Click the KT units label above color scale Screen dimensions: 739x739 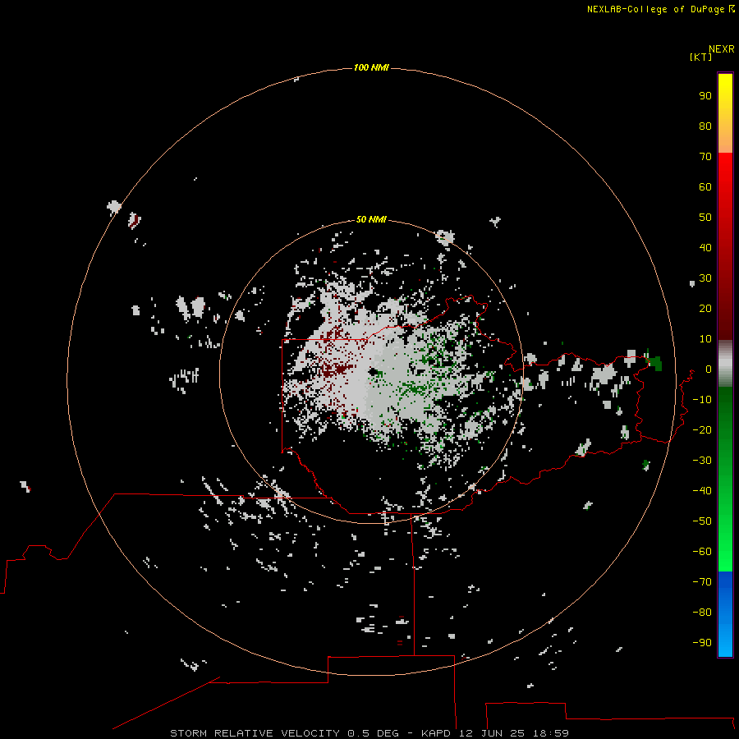(x=700, y=57)
